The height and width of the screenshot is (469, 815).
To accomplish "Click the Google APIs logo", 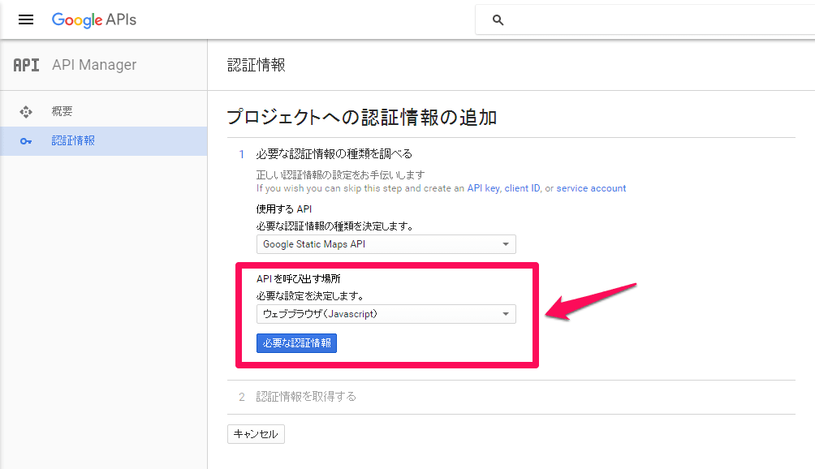I will pyautogui.click(x=93, y=19).
